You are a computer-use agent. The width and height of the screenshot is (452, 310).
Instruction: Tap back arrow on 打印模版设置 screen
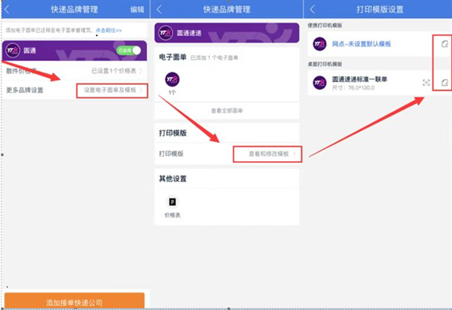[313, 9]
